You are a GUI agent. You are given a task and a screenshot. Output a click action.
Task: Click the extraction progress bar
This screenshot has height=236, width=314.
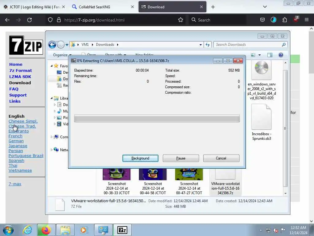click(157, 118)
